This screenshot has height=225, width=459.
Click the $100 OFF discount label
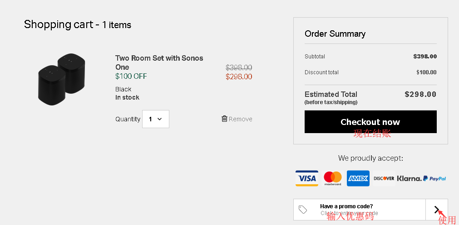(131, 76)
